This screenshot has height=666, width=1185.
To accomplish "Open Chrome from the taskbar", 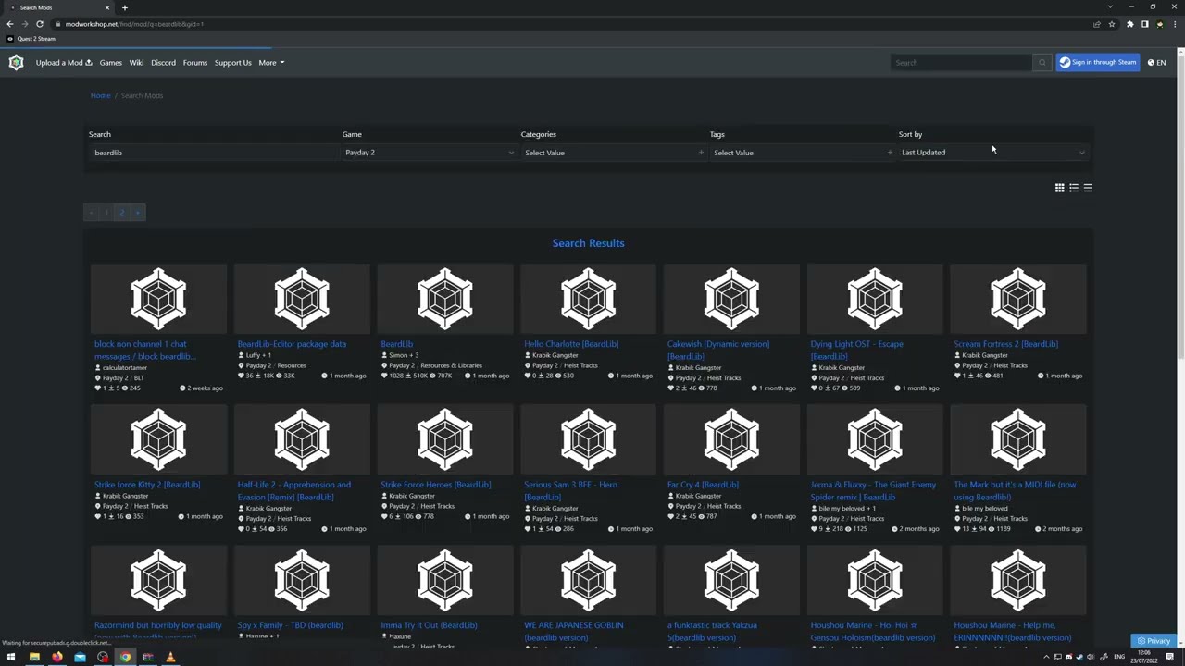I will click(125, 657).
